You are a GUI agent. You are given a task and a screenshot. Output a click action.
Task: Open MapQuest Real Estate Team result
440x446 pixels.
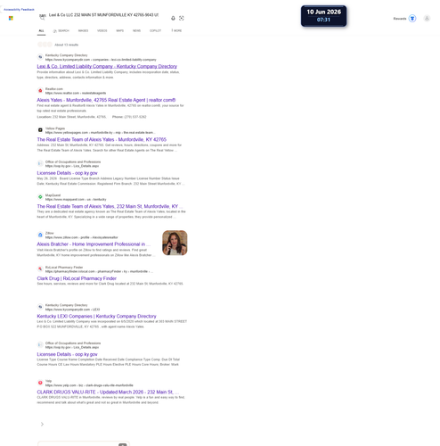(x=110, y=206)
